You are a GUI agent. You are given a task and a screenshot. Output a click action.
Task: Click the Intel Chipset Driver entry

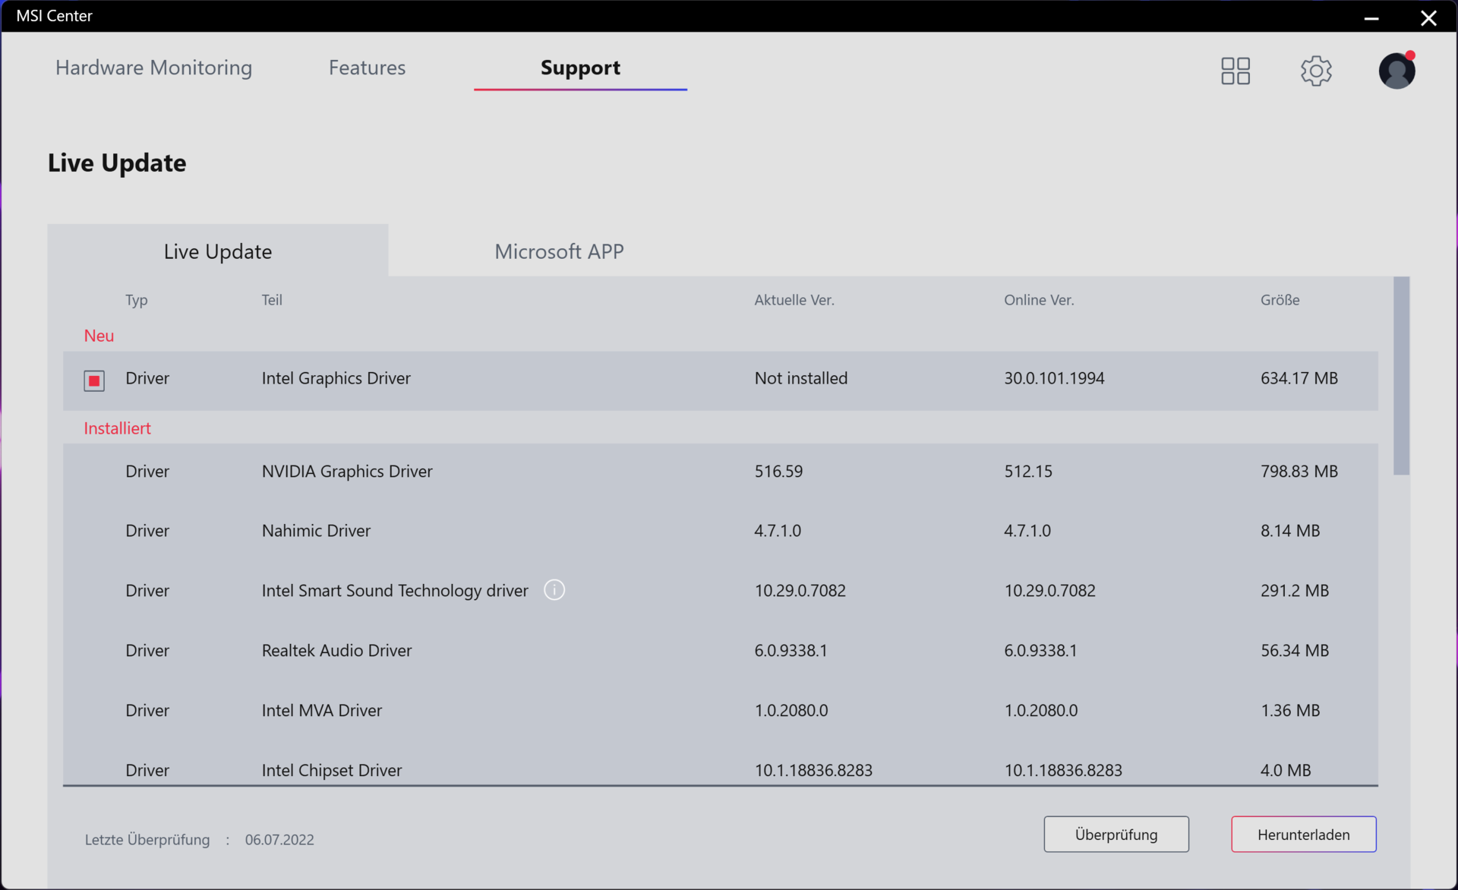click(331, 770)
